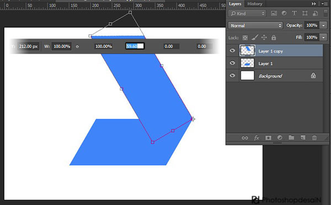The width and height of the screenshot is (331, 205).
Task: Lock image pixels brush icon
Action: point(255,38)
